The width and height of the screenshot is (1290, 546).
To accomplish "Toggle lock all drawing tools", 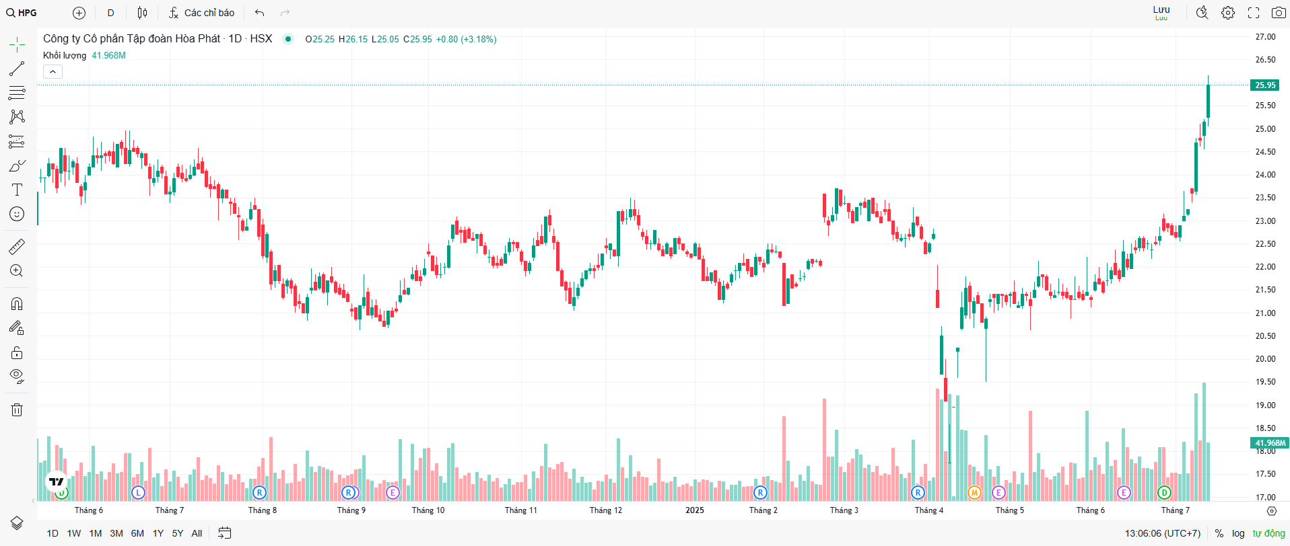I will [x=17, y=352].
